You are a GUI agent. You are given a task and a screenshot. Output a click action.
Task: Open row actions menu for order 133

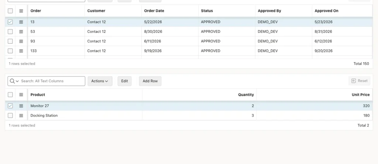coord(21,51)
